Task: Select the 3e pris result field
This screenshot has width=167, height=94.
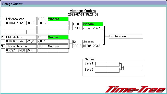Action: coord(133,68)
